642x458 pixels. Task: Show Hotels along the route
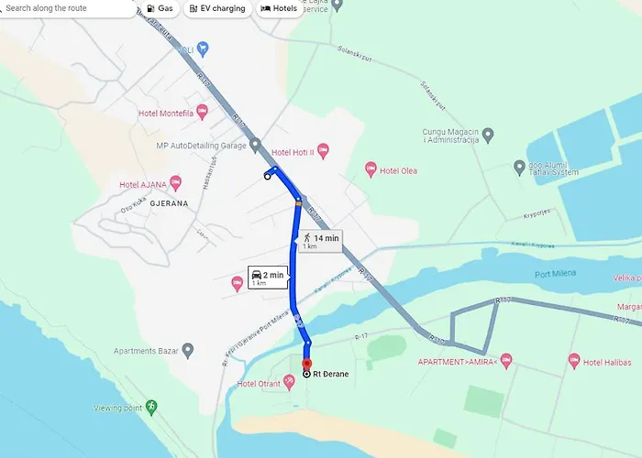pos(279,8)
